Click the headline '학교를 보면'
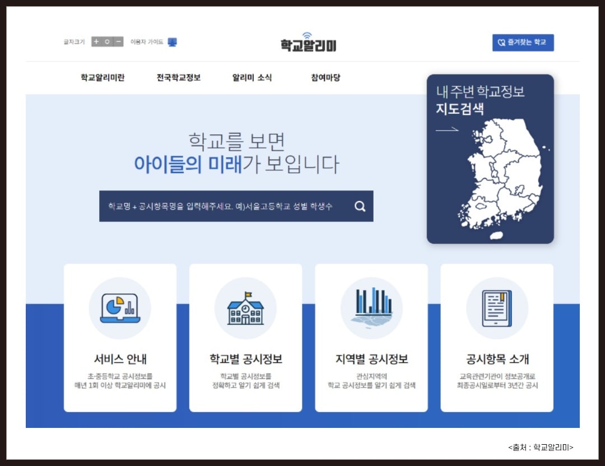Viewport: 605px width, 466px height. [x=236, y=142]
